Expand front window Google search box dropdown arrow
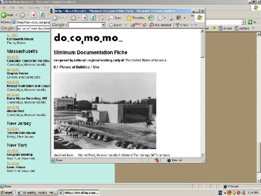261x196 pixels. coord(103,25)
